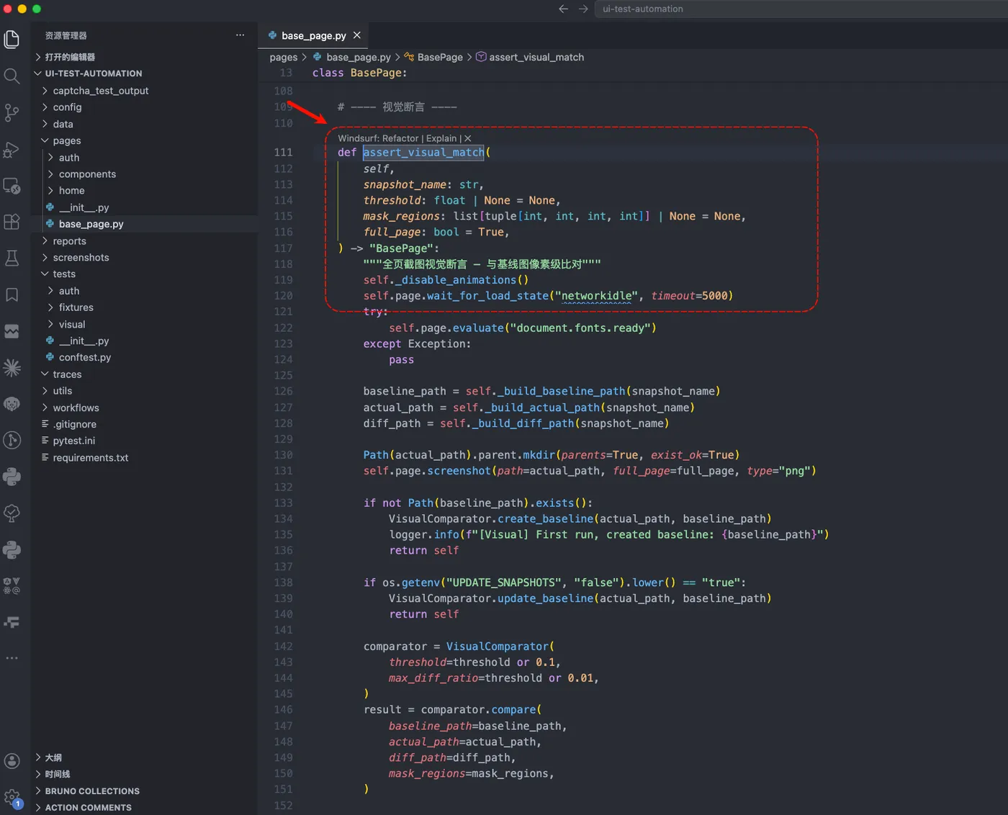The image size is (1008, 815).
Task: Click the "networkidle" string in code
Action: pos(597,296)
